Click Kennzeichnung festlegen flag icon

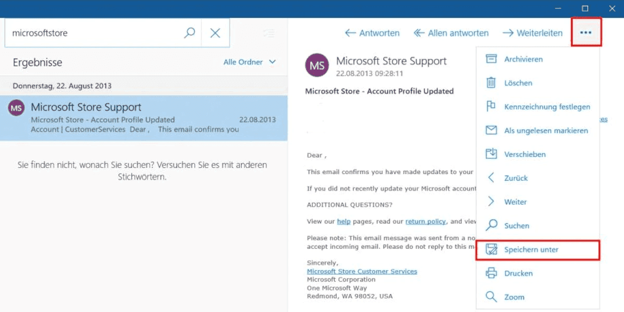pos(491,107)
